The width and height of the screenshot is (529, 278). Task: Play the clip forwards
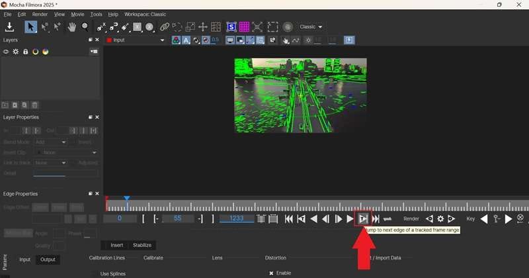(350, 219)
